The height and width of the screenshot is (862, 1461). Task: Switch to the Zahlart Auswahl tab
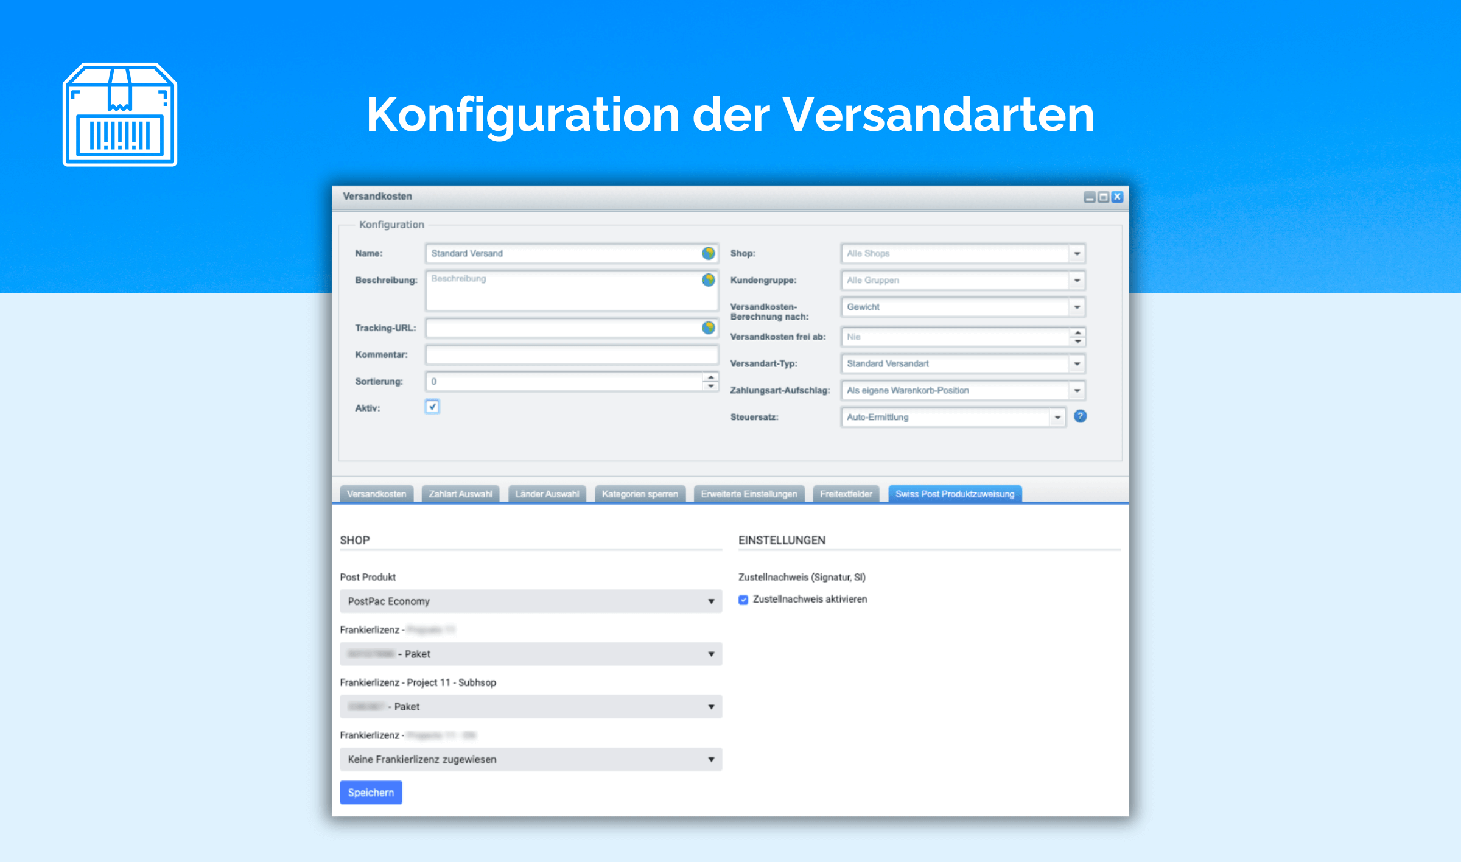click(460, 494)
